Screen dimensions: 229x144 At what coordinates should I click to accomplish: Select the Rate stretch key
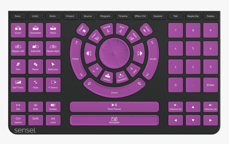tap(35, 85)
